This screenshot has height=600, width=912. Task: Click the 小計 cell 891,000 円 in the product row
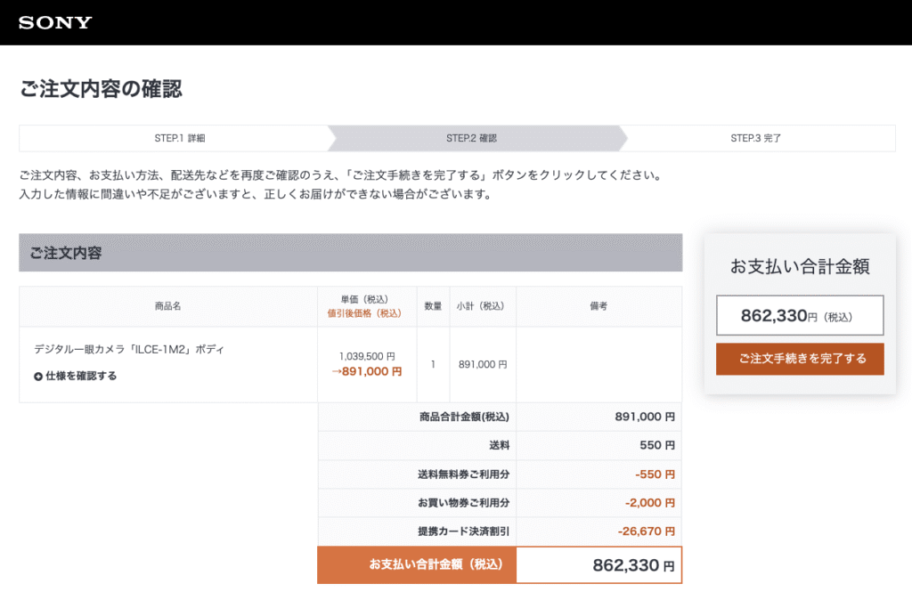(483, 364)
